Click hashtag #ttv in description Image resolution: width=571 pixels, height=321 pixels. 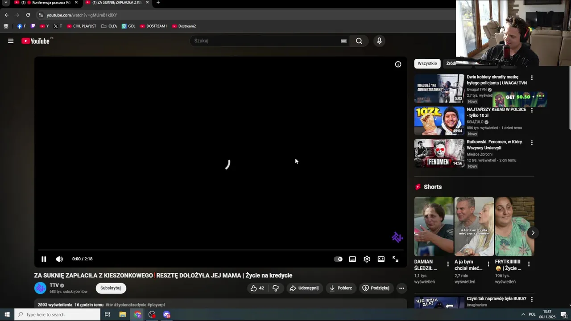[109, 305]
